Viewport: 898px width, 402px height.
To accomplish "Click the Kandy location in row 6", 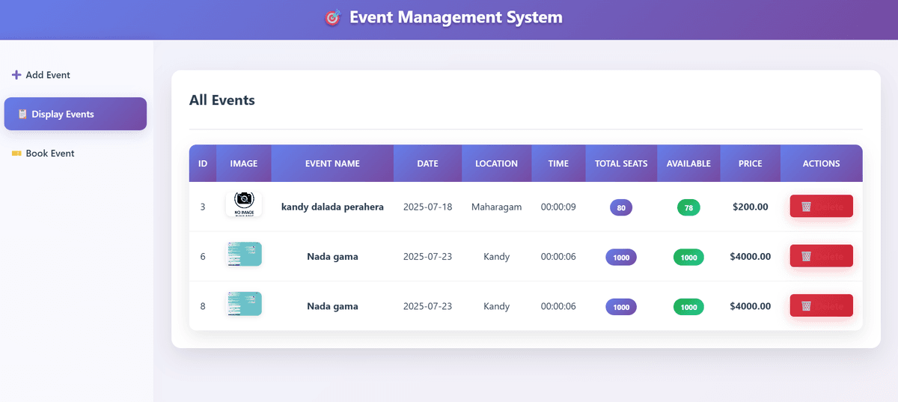I will click(497, 256).
